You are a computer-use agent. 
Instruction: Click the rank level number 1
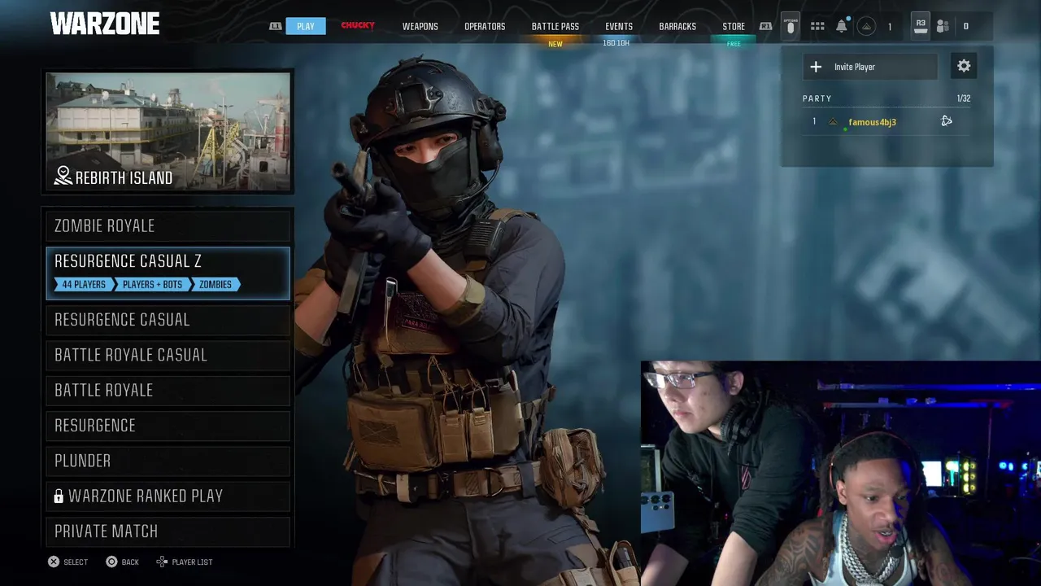click(x=890, y=26)
